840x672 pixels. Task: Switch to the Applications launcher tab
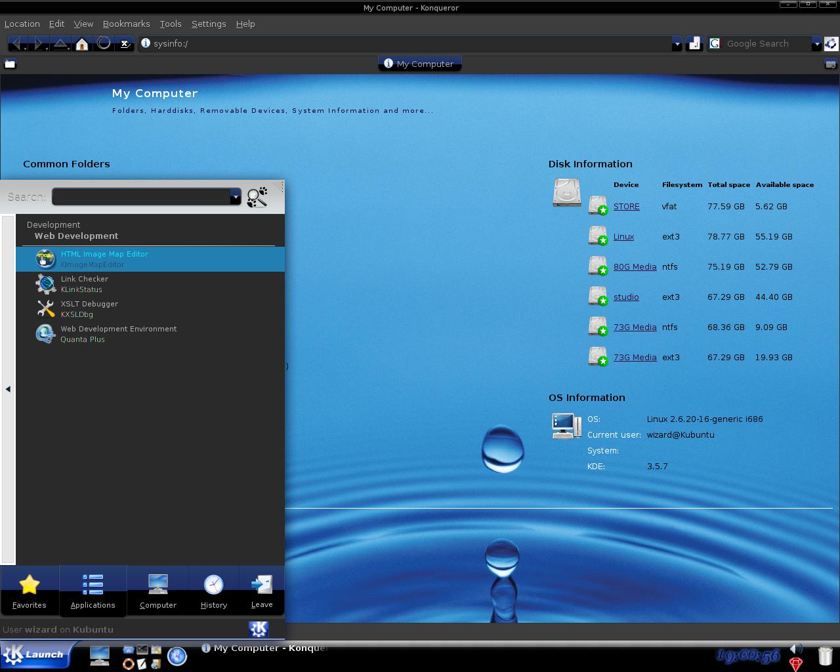pyautogui.click(x=93, y=591)
